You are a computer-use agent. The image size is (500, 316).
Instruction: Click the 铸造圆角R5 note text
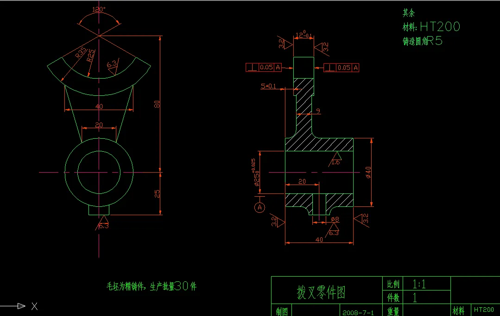[x=423, y=41]
